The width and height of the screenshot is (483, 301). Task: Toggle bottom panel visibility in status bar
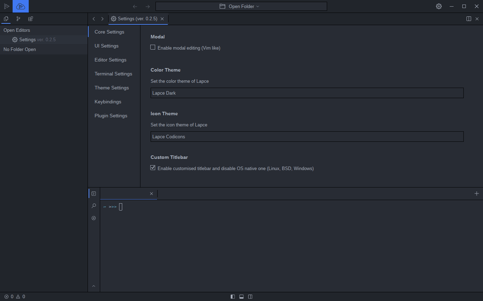(241, 296)
